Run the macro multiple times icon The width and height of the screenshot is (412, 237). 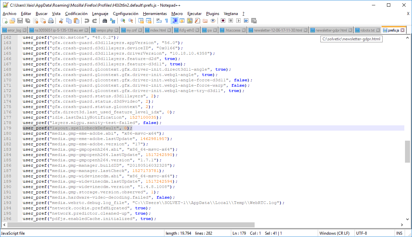246,21
